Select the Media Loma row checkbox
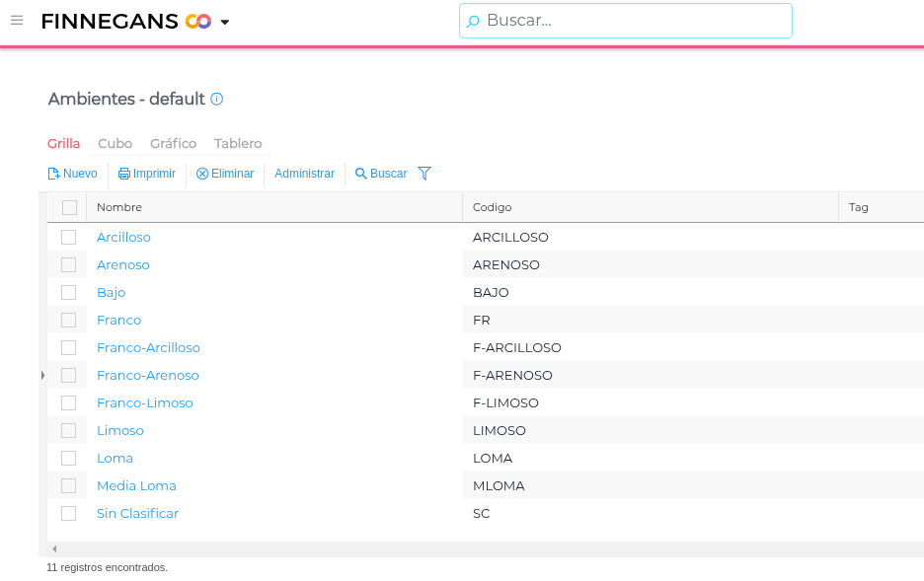Screen dimensions: 924x581 point(68,485)
